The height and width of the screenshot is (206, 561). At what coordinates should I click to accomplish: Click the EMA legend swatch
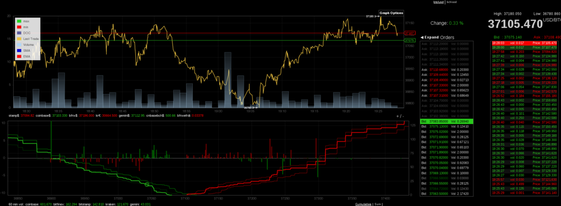pyautogui.click(x=19, y=56)
